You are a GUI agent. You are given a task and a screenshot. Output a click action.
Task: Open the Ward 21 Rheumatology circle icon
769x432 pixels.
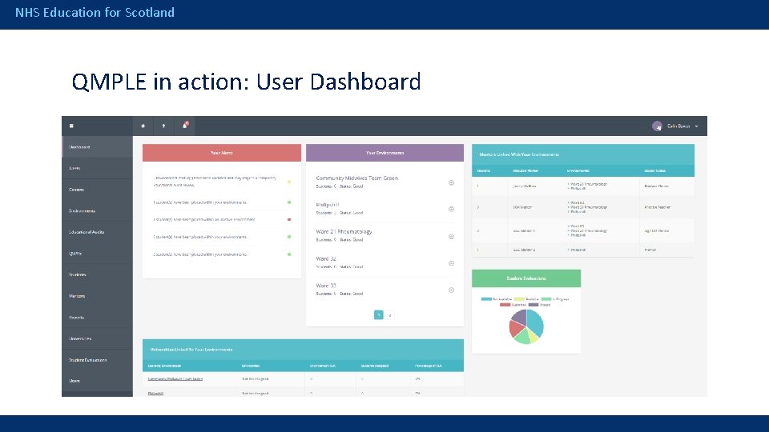451,237
